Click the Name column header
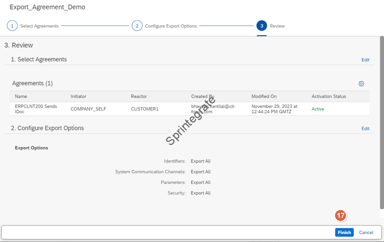This screenshot has height=242, width=384. coord(21,96)
